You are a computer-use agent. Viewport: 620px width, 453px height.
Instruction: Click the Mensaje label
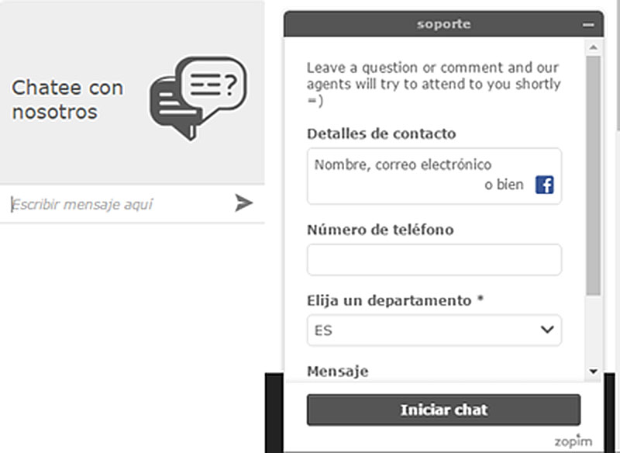coord(338,371)
